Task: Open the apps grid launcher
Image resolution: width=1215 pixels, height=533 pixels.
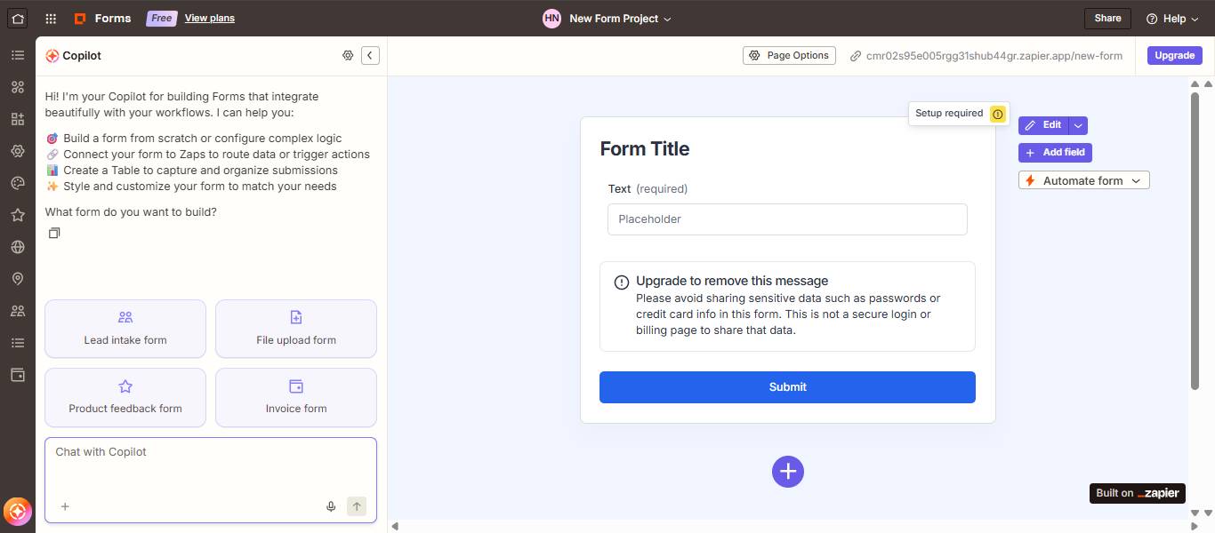Action: pos(51,18)
